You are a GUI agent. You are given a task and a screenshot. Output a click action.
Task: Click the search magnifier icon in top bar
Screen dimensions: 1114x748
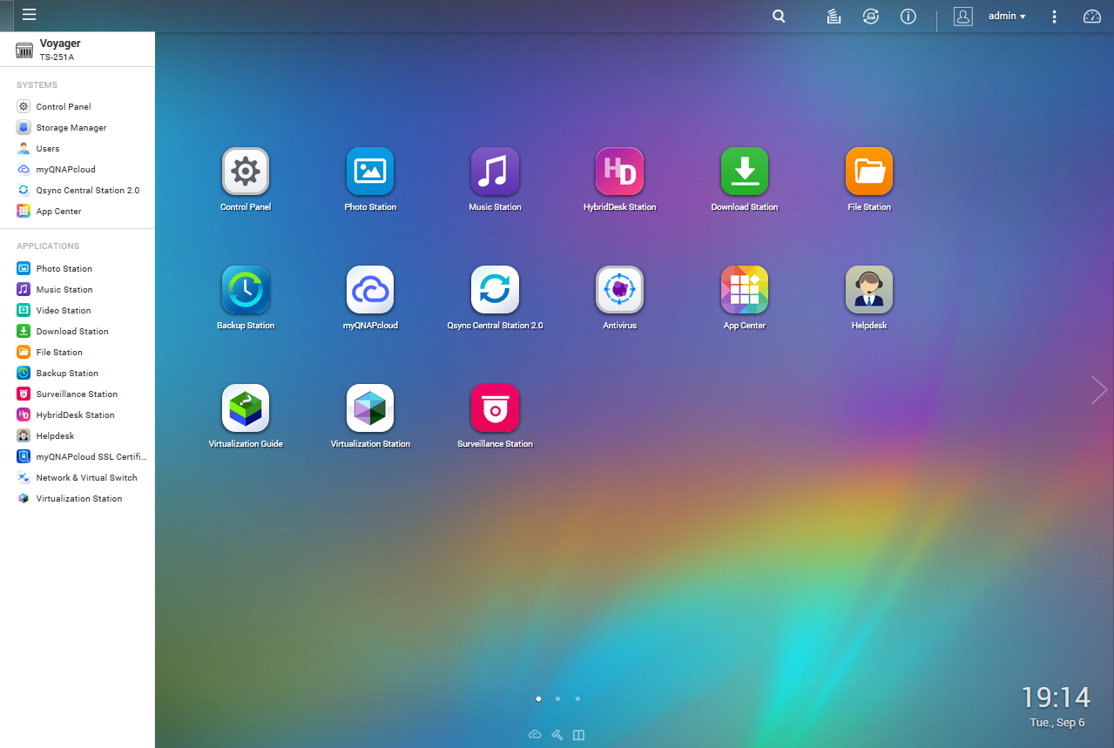pos(779,16)
